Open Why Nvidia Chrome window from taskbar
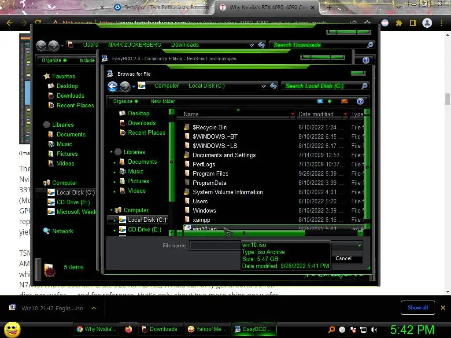 pyautogui.click(x=96, y=329)
